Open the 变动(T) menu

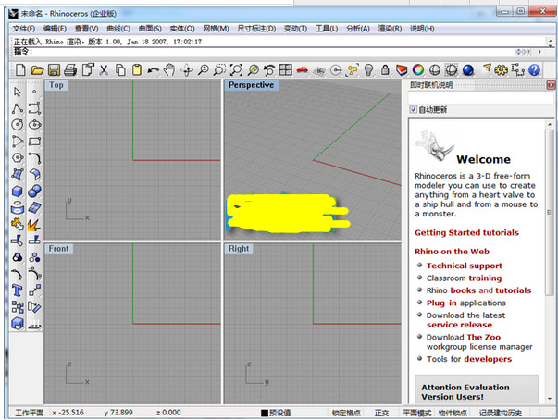(x=295, y=29)
